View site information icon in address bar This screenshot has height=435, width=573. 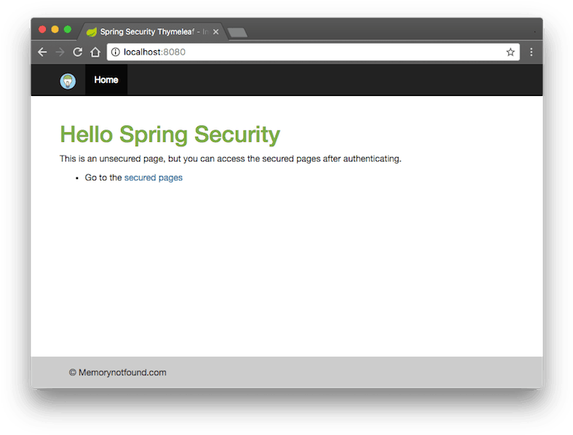(x=116, y=52)
